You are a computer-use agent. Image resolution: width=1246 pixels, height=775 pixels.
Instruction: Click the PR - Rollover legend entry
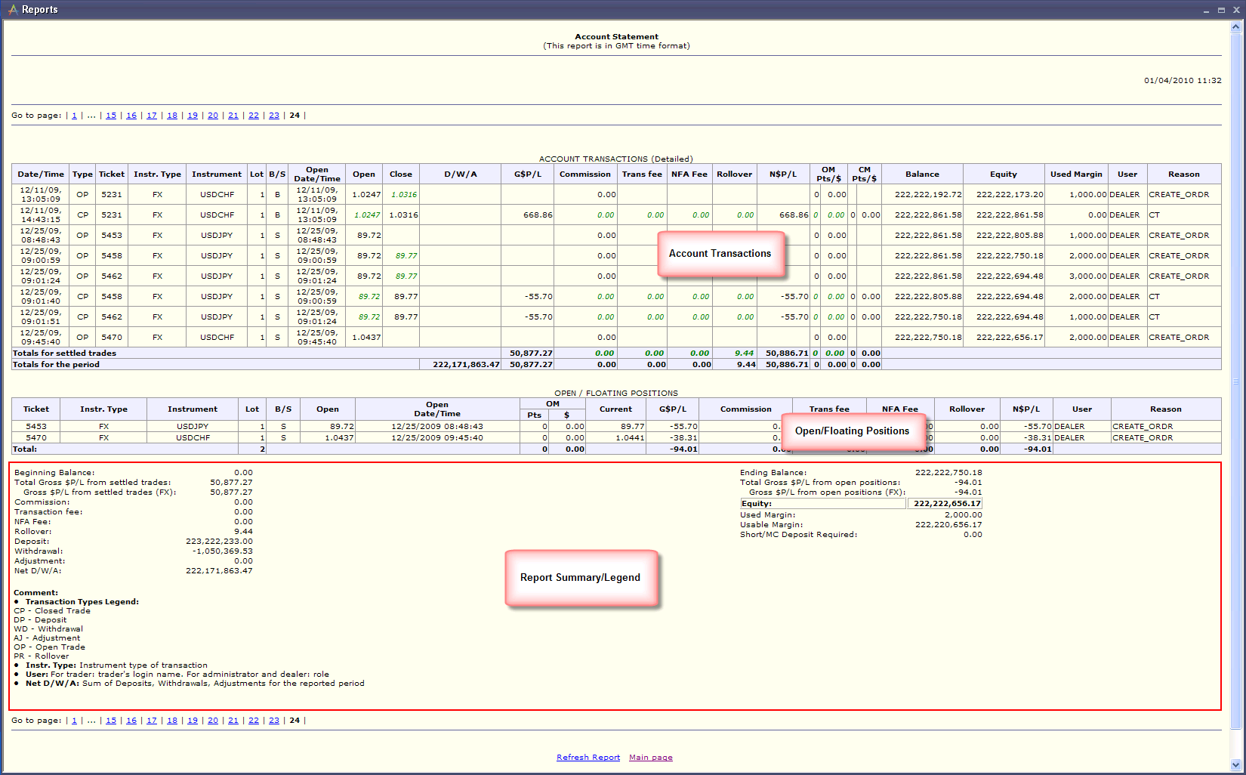[x=42, y=656]
